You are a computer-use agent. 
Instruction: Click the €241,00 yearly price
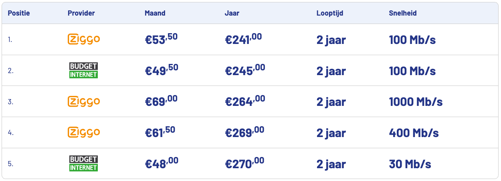pyautogui.click(x=243, y=40)
